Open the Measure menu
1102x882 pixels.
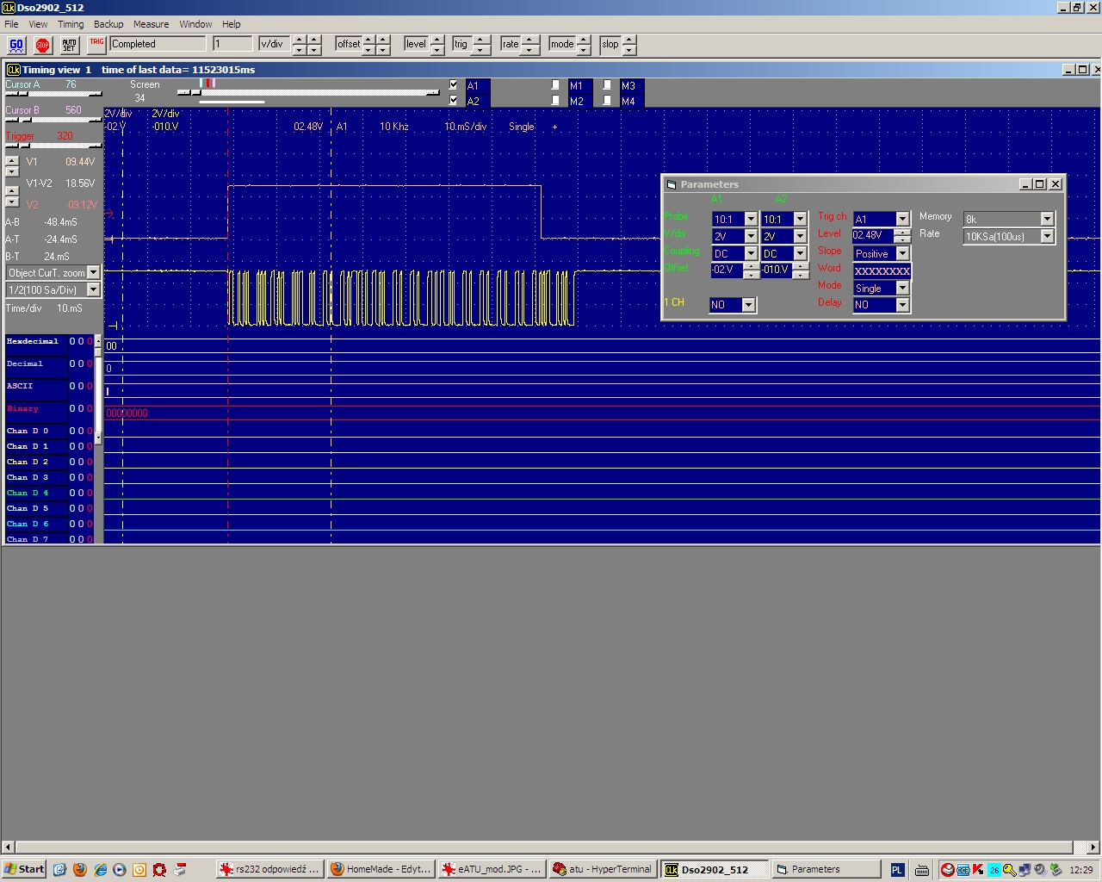(151, 24)
